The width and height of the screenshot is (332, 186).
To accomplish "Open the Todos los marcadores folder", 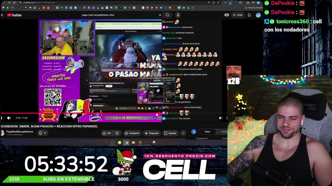I will [254, 8].
